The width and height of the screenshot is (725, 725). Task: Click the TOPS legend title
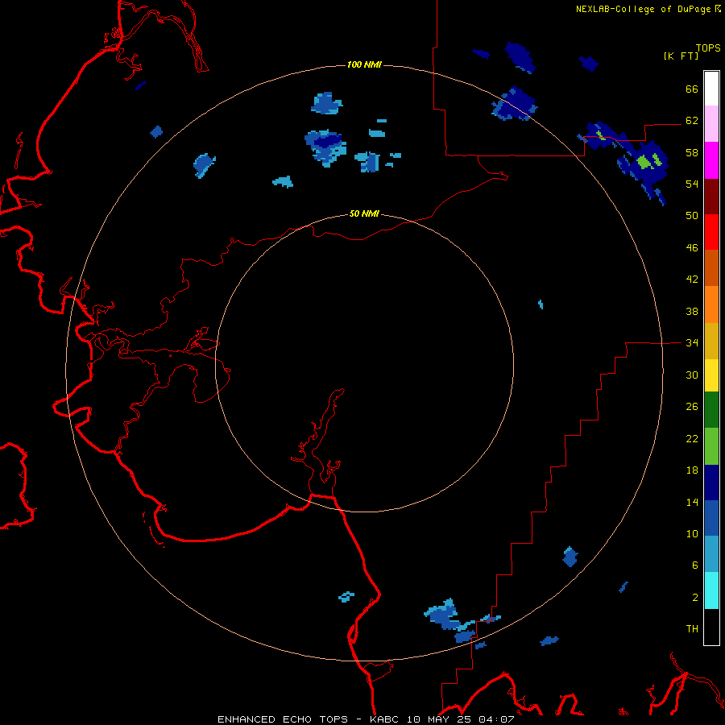(x=708, y=48)
